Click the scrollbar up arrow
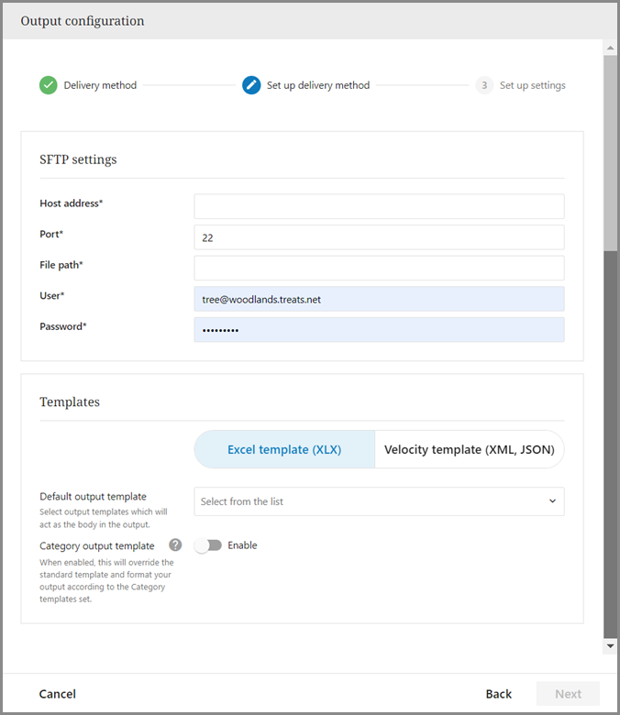Image resolution: width=620 pixels, height=715 pixels. click(611, 47)
